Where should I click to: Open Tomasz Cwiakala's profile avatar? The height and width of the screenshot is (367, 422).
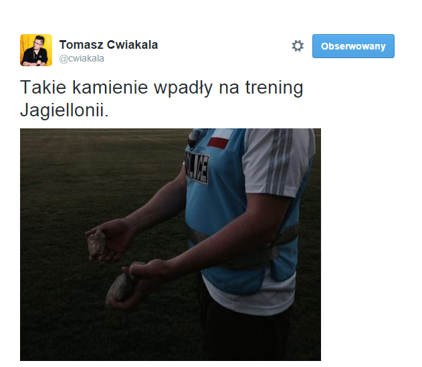(36, 50)
